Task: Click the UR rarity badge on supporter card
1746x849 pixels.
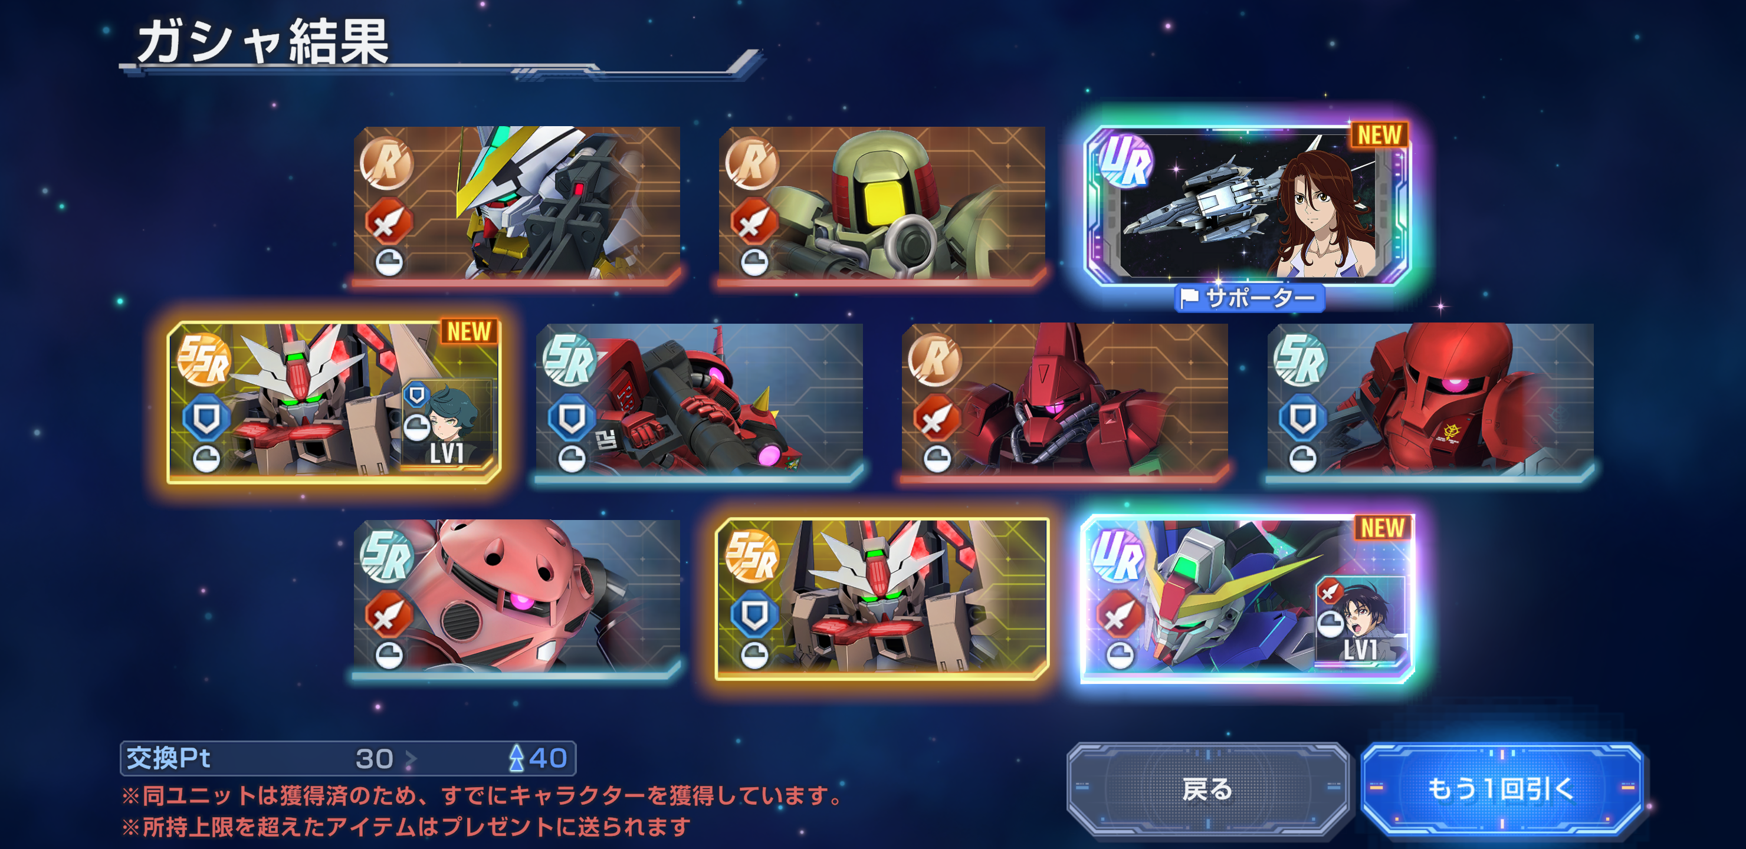Action: tap(1125, 160)
